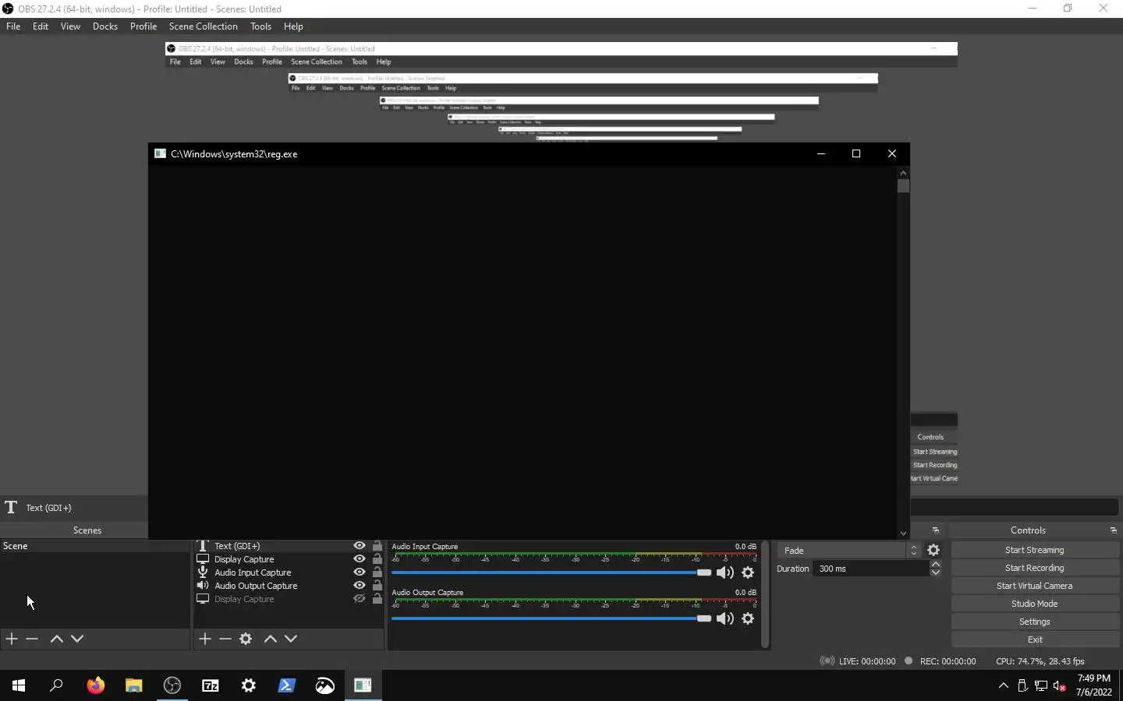
Task: Click the volume muted tray icon
Action: [x=1060, y=685]
